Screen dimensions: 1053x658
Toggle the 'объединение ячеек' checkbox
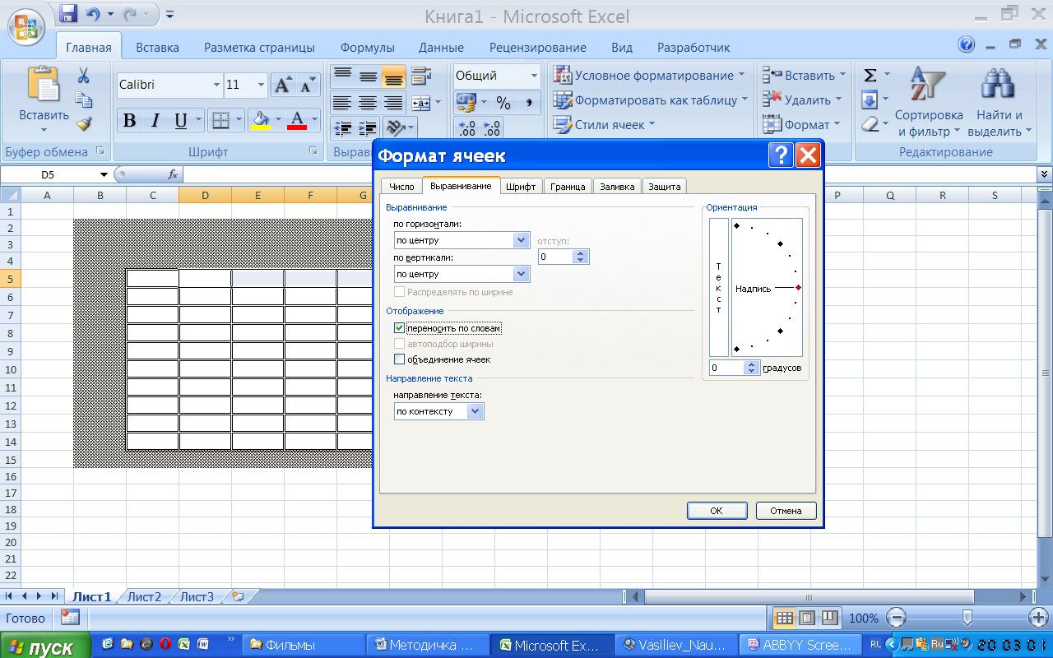pyautogui.click(x=400, y=359)
